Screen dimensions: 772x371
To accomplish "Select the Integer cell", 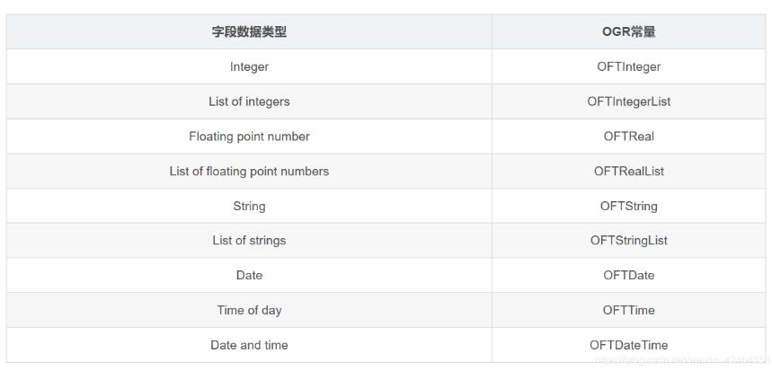I will click(249, 66).
